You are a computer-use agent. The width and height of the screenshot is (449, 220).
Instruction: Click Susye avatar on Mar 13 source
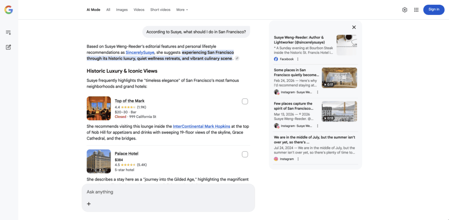pyautogui.click(x=277, y=126)
